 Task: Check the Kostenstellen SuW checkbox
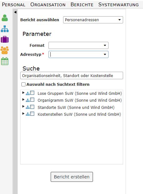coord(32,114)
